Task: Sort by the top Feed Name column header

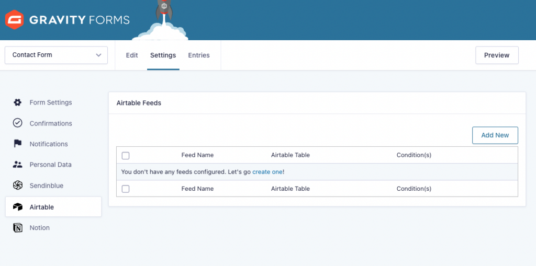Action: [197, 155]
